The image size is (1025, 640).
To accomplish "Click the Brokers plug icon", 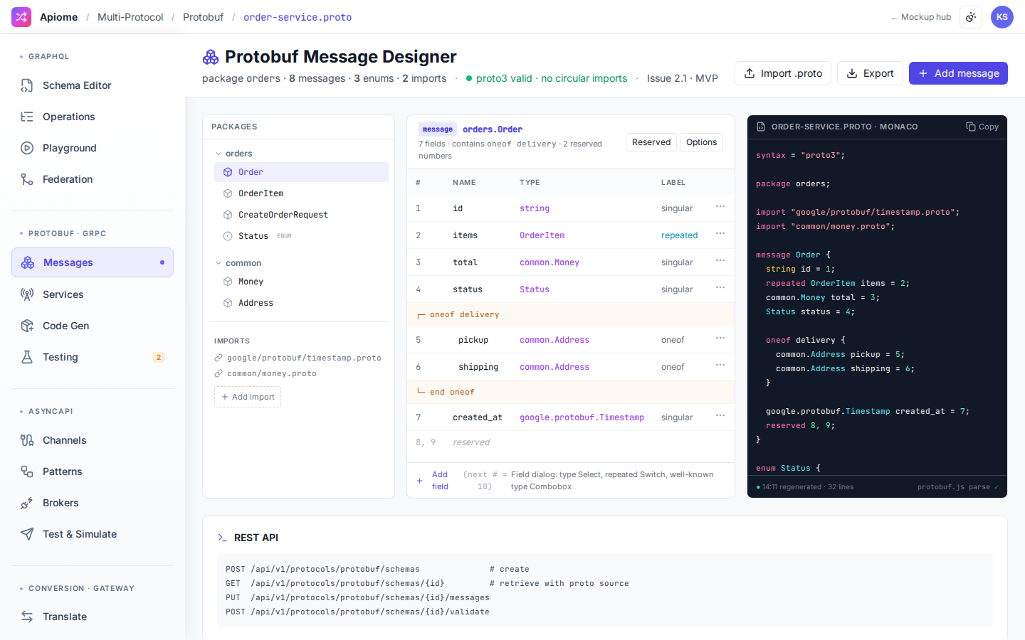I will pyautogui.click(x=27, y=503).
